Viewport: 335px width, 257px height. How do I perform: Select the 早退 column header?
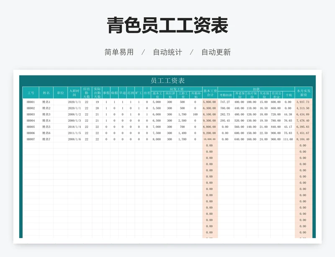tap(122, 93)
